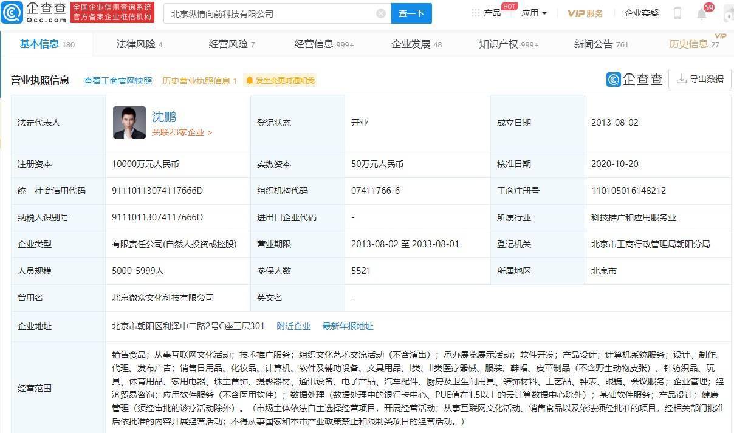Select 登记状态 value 开业
The height and width of the screenshot is (433, 734).
360,123
